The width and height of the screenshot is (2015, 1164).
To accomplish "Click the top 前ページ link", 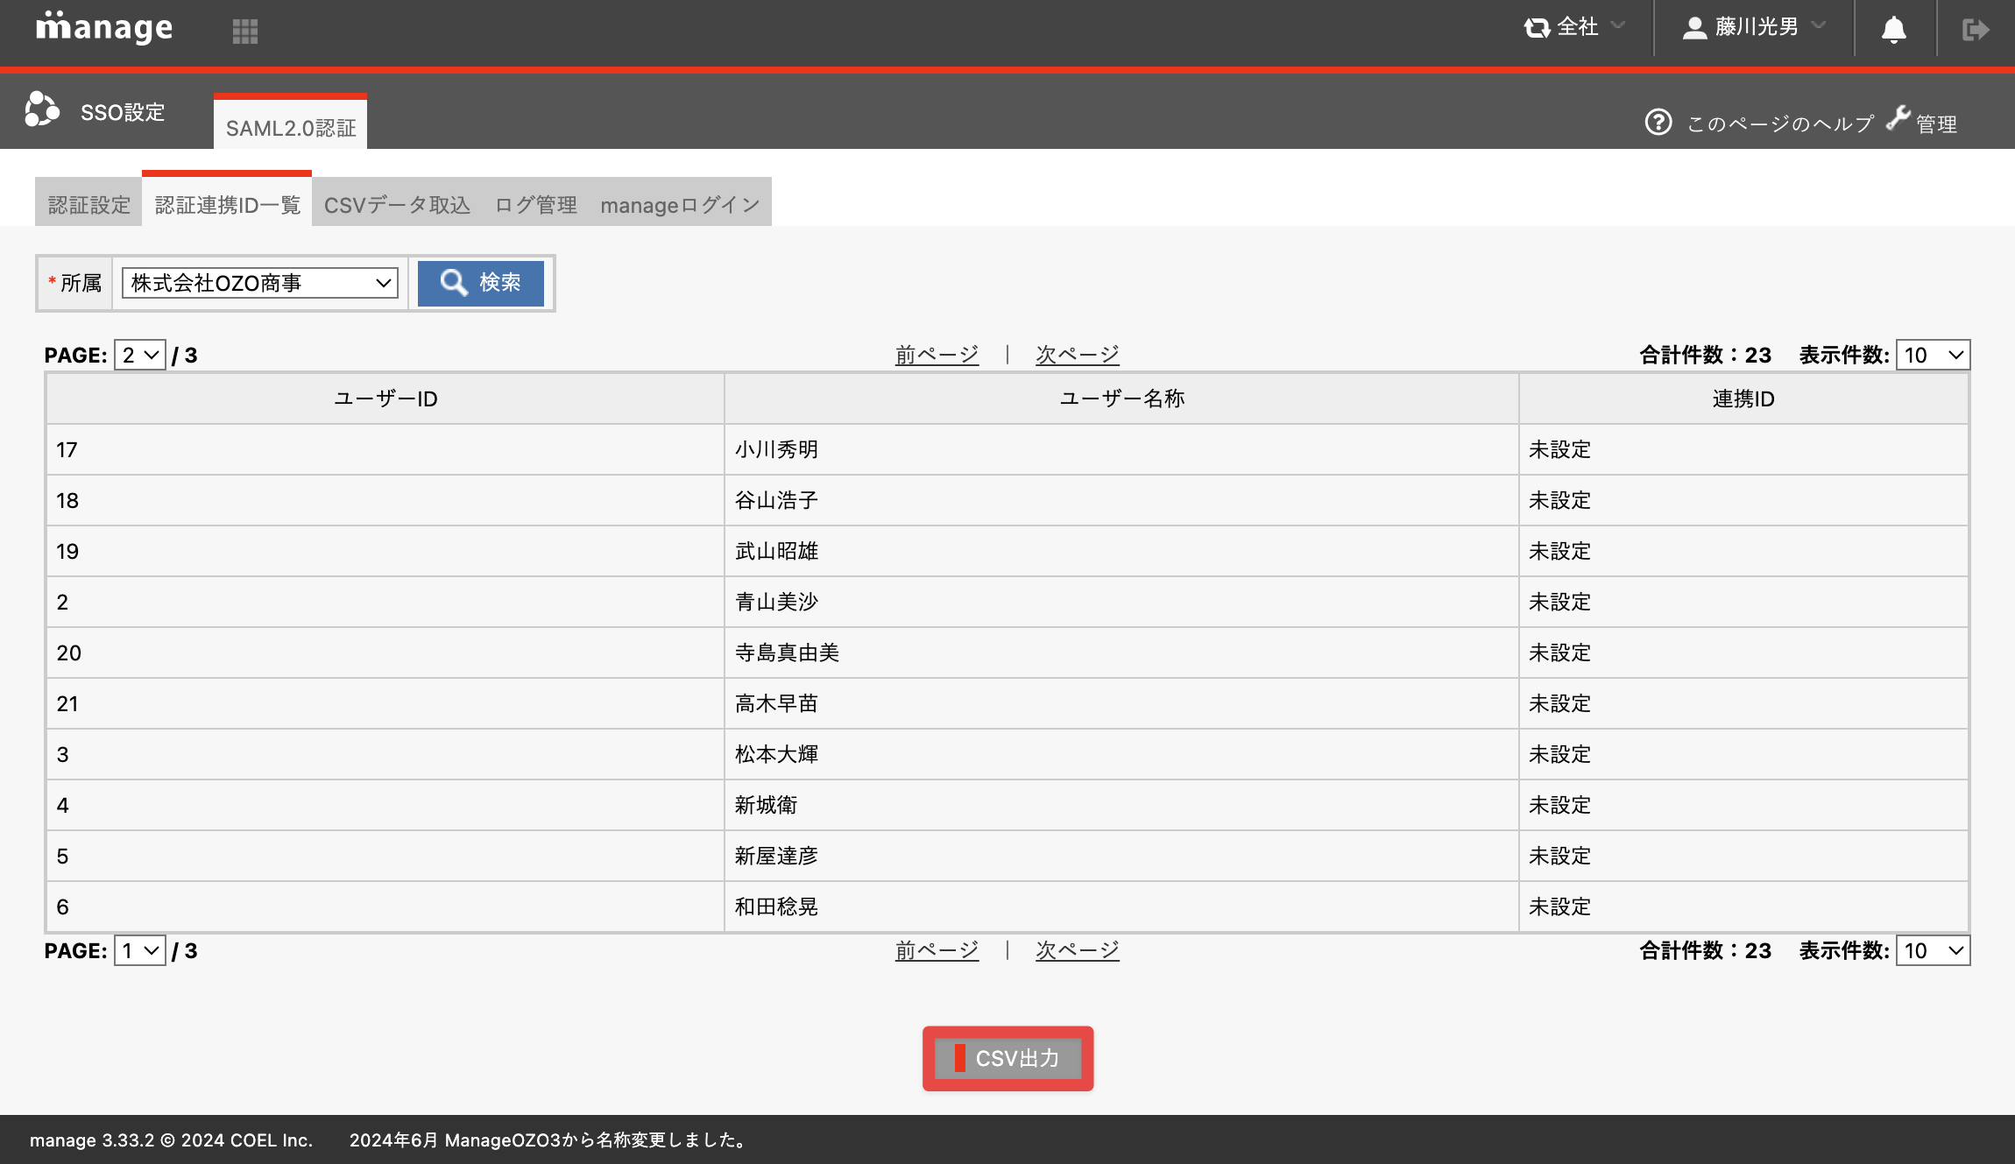I will [937, 355].
